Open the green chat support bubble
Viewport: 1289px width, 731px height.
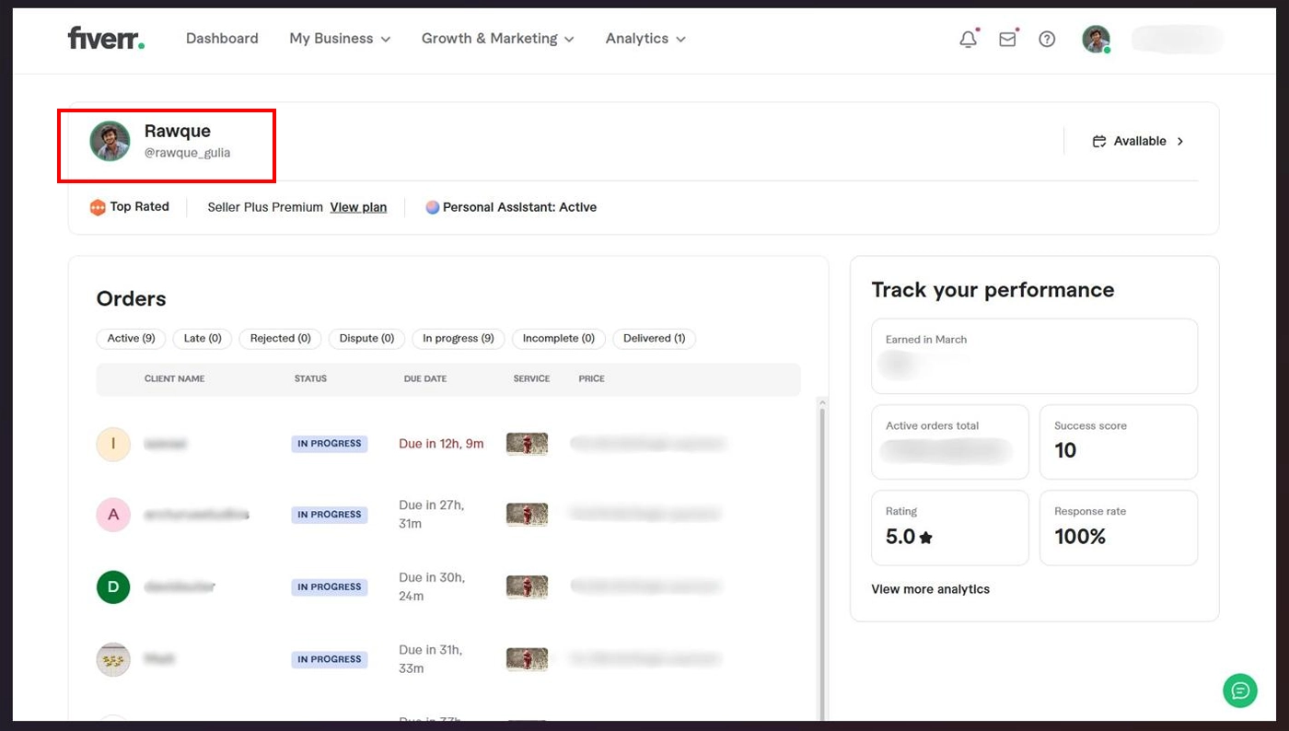1240,690
